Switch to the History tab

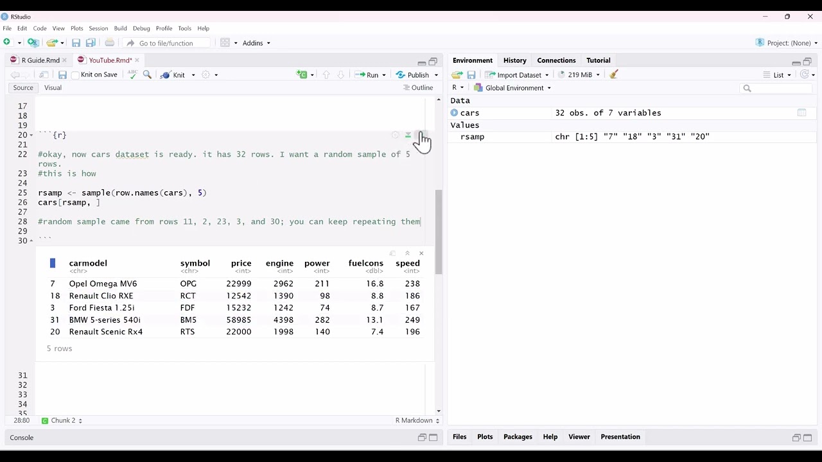click(514, 60)
